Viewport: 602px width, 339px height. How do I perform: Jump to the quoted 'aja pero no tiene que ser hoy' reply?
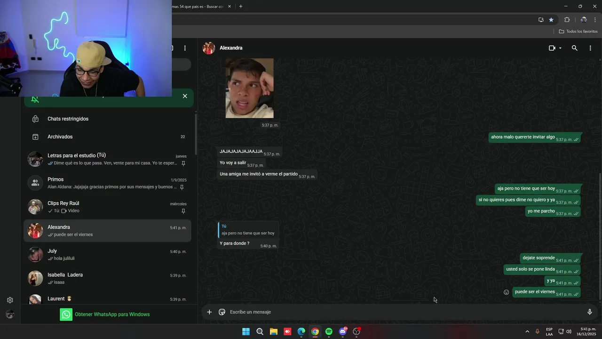(x=248, y=230)
